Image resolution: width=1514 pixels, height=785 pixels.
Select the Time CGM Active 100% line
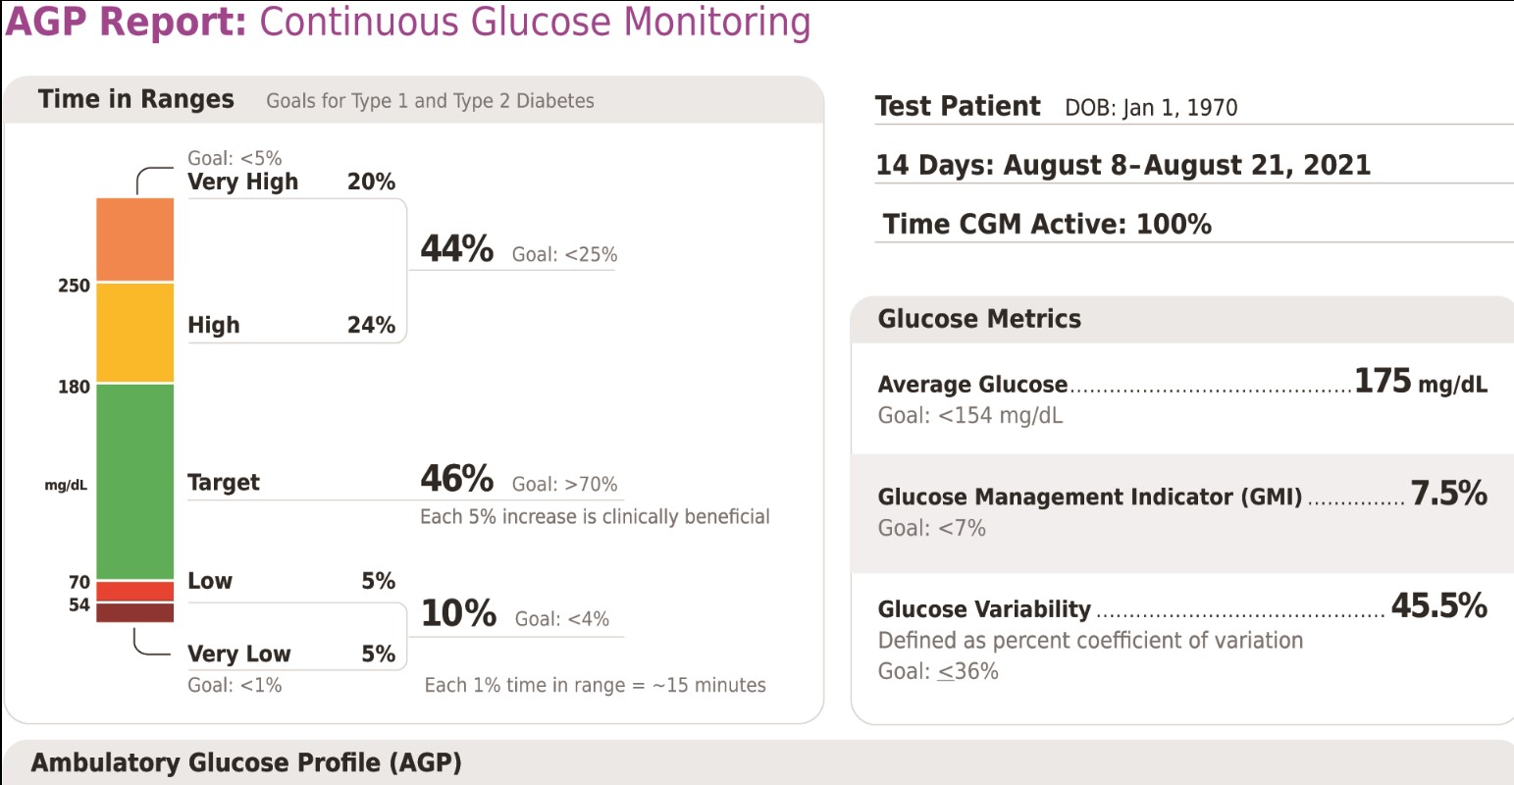[x=1047, y=225]
